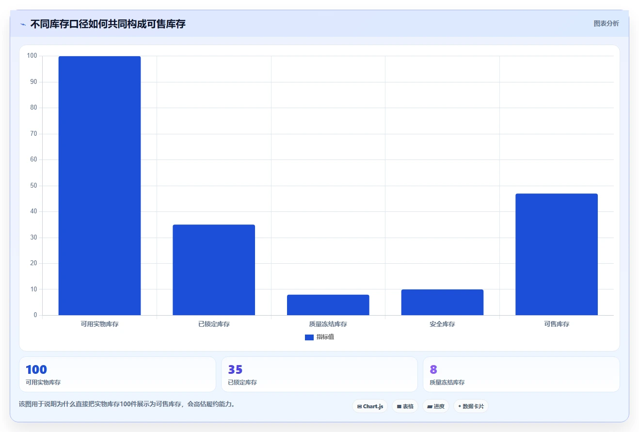Click the 已锁定库存 x-axis label

[214, 324]
